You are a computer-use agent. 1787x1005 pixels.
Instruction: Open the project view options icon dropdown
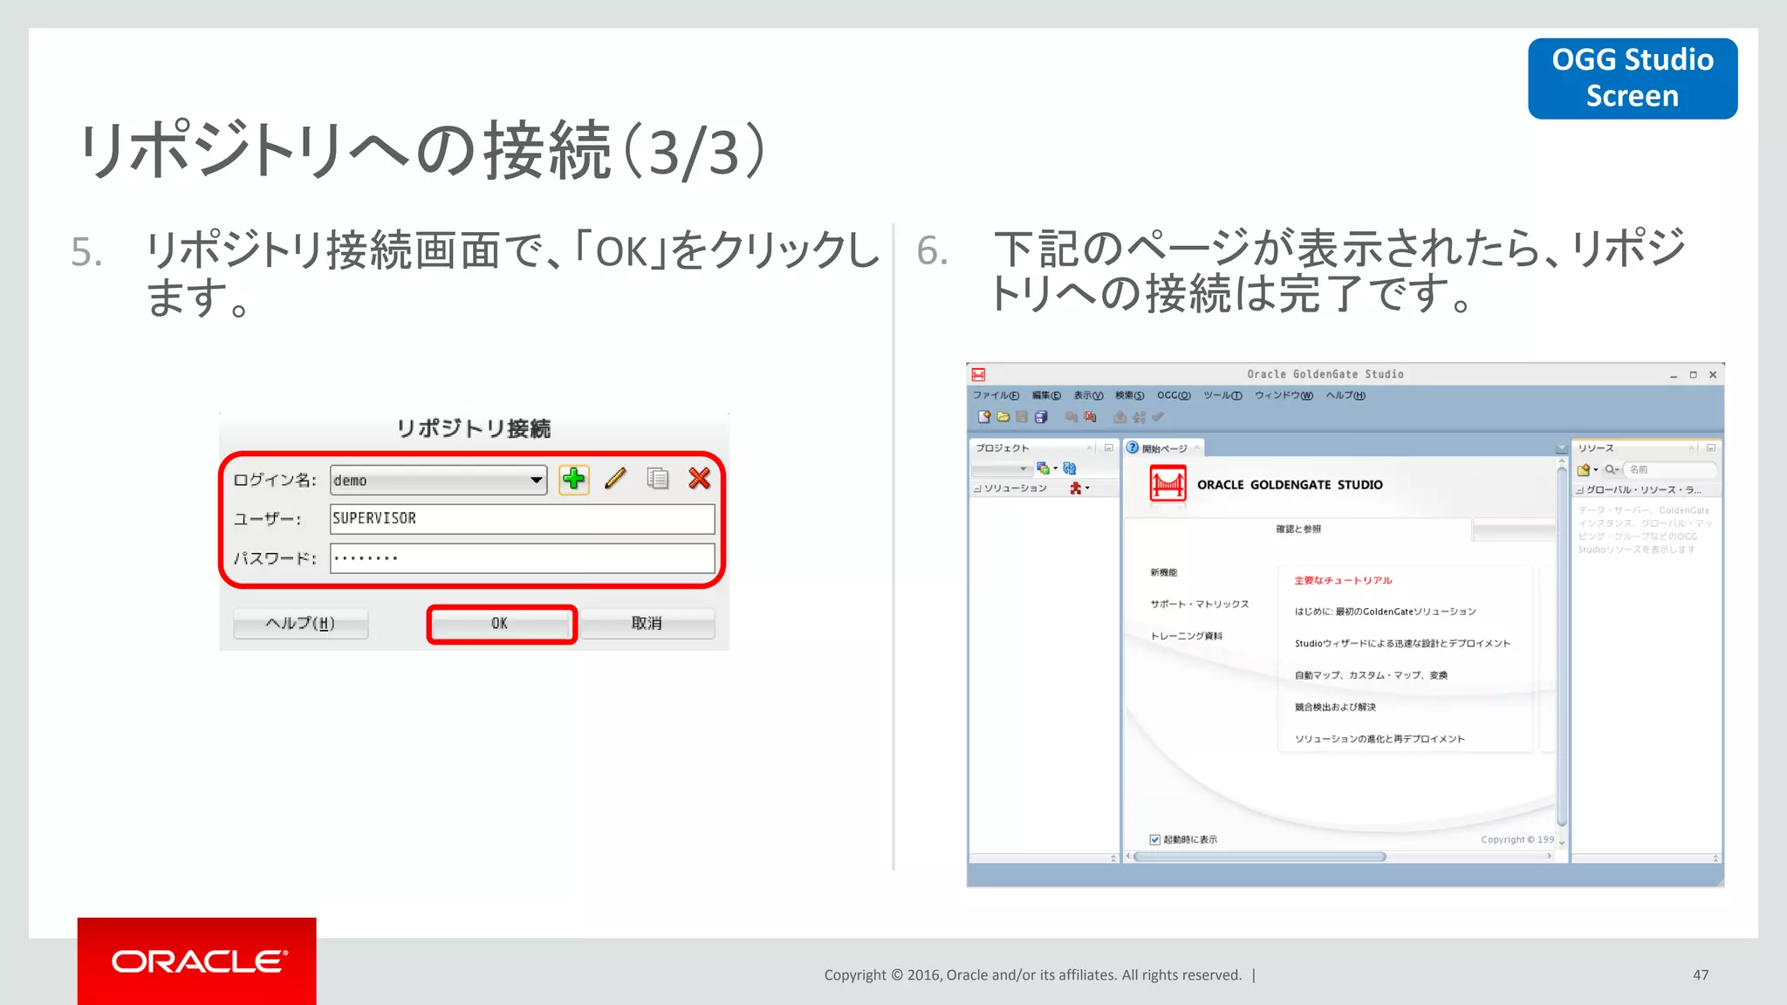coord(1047,468)
